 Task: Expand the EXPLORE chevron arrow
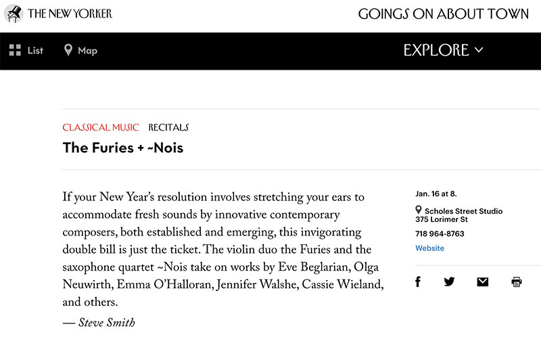[479, 50]
